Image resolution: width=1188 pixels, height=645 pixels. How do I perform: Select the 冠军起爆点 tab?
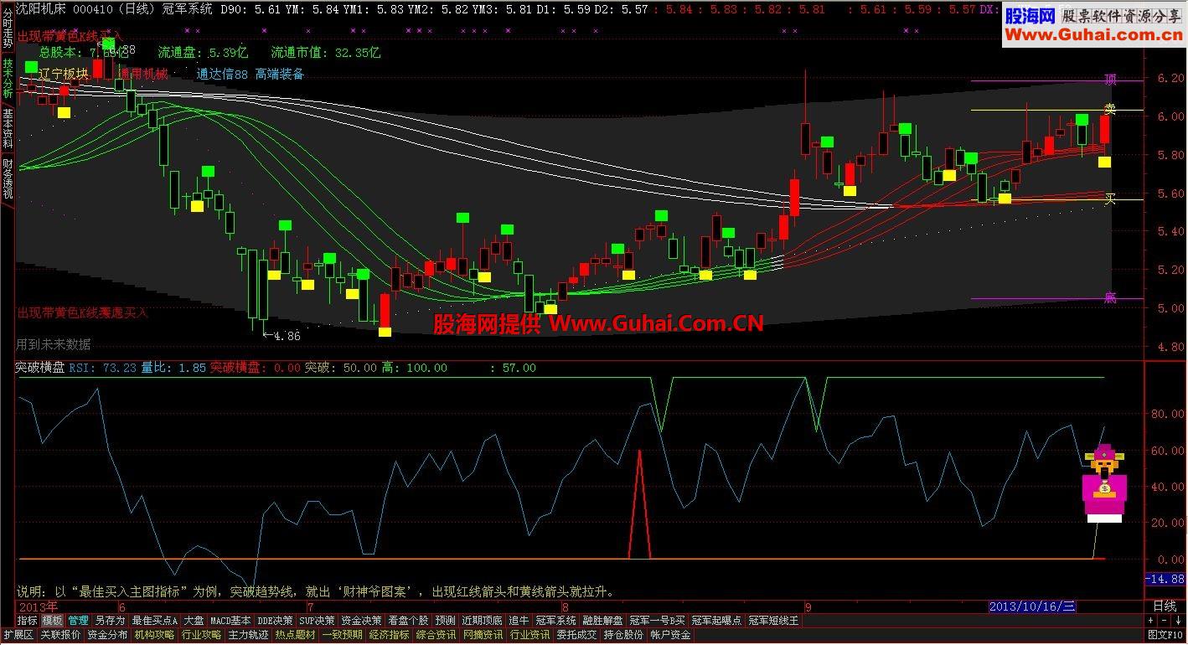coord(716,621)
